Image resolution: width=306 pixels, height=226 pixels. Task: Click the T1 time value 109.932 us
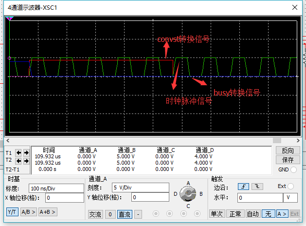click(48, 156)
